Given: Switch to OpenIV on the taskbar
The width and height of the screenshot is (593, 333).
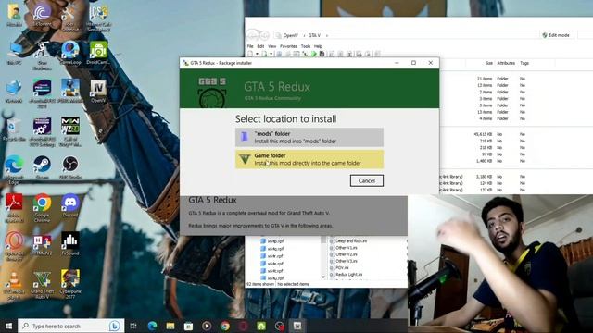Looking at the screenshot, I should coord(297,326).
